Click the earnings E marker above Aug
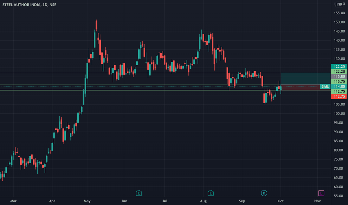 (x=211, y=193)
